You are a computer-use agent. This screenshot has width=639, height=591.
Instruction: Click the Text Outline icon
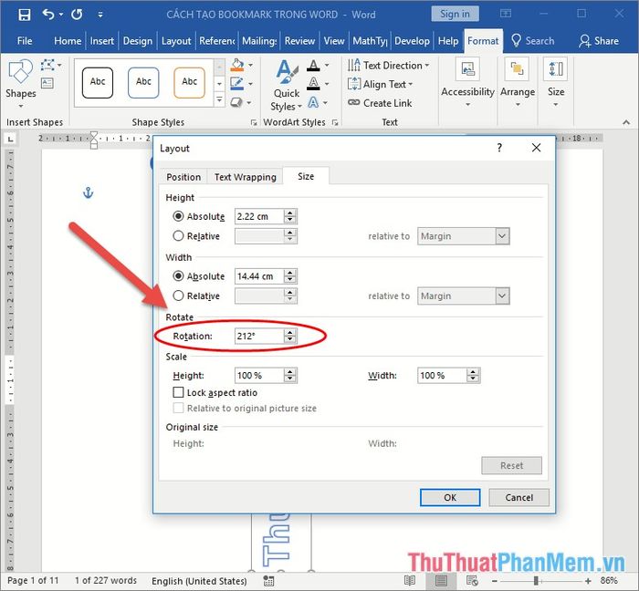coord(313,83)
